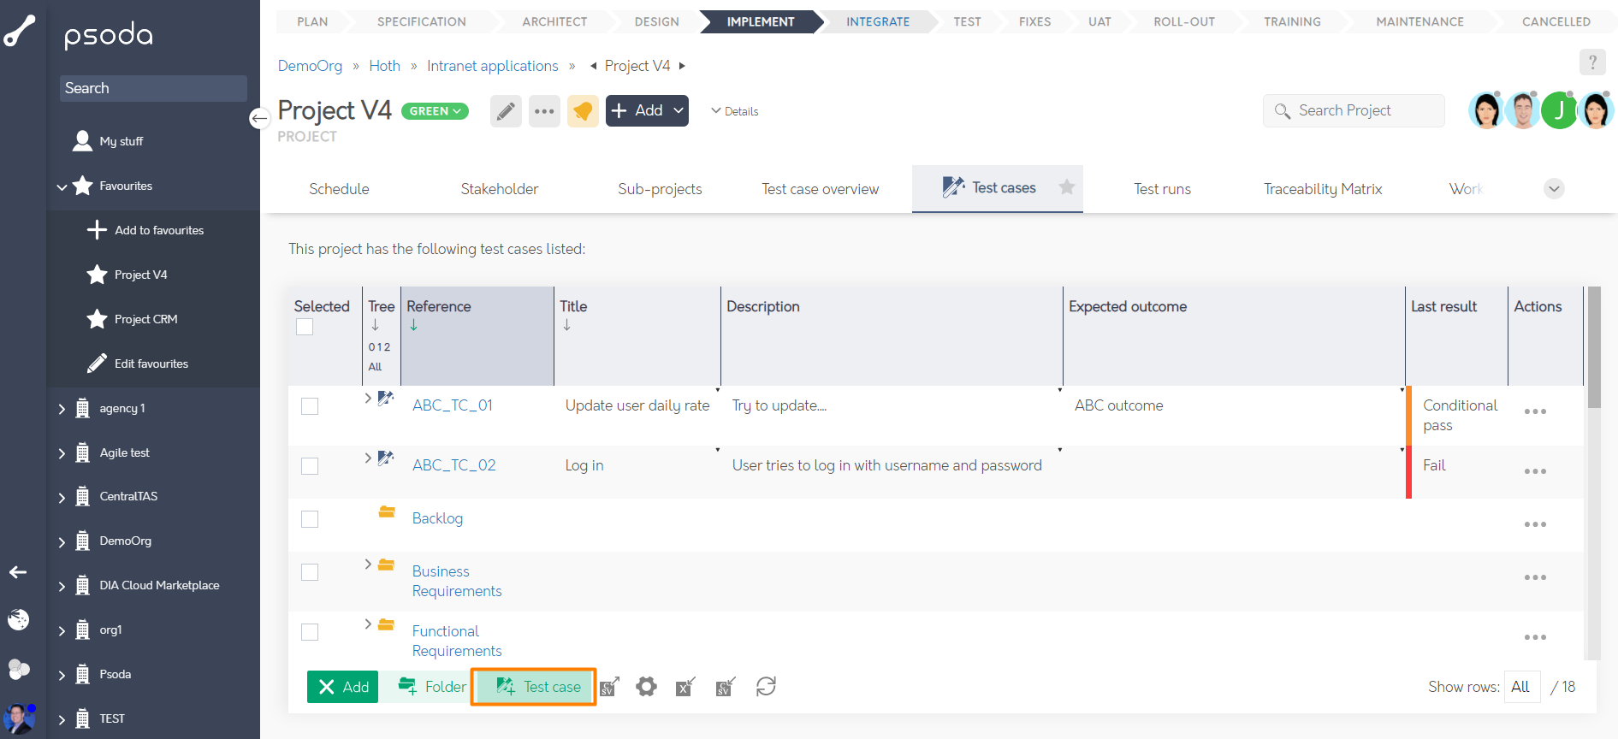Sort by Reference column arrow
Viewport: 1618px width, 739px height.
(413, 326)
